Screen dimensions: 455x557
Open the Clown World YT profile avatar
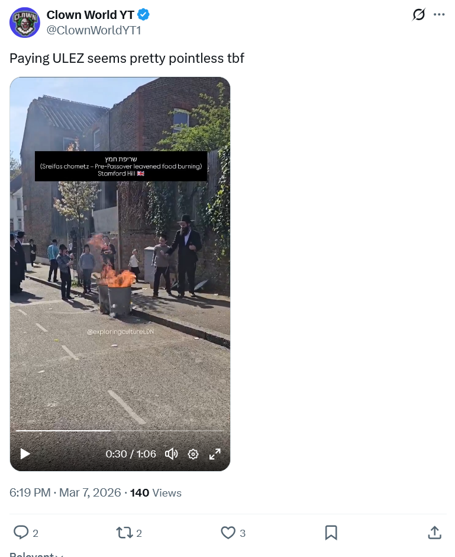point(24,23)
